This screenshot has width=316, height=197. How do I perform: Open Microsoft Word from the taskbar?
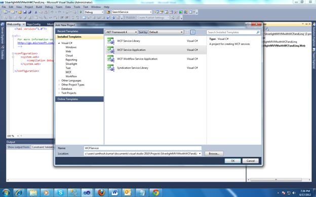114,192
